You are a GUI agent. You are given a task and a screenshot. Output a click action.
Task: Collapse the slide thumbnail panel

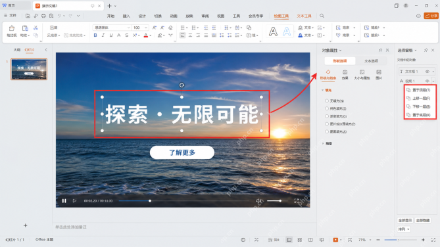pos(46,50)
